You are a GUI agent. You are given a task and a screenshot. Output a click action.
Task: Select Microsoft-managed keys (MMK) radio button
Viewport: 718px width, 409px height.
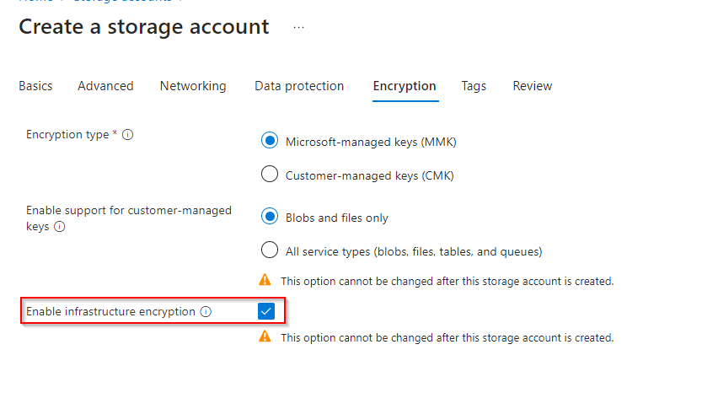point(270,142)
